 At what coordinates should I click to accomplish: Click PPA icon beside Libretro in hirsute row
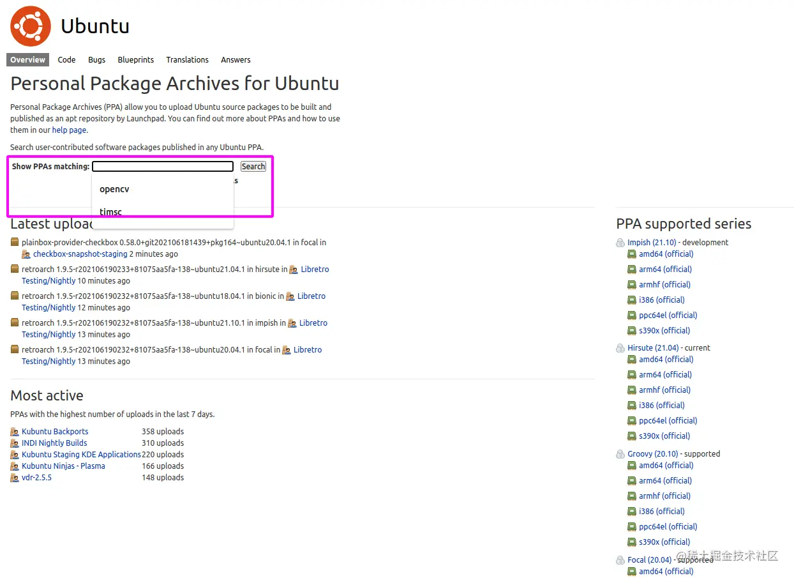point(294,270)
